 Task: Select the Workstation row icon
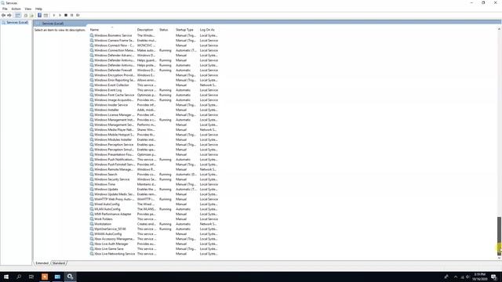tap(92, 224)
